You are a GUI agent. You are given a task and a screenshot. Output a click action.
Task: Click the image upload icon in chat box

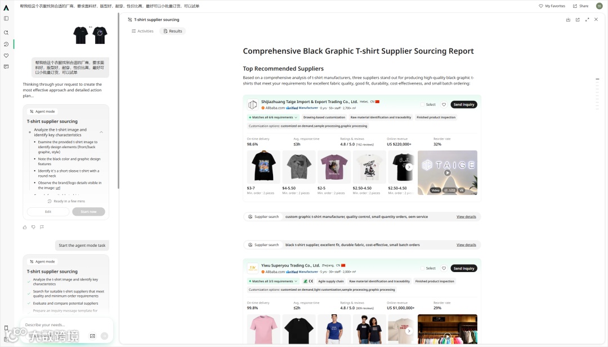[93, 336]
